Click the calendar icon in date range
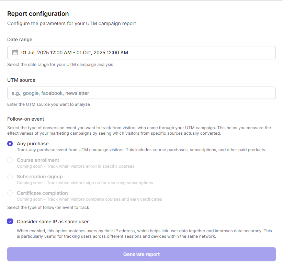The image size is (283, 269). pyautogui.click(x=15, y=53)
